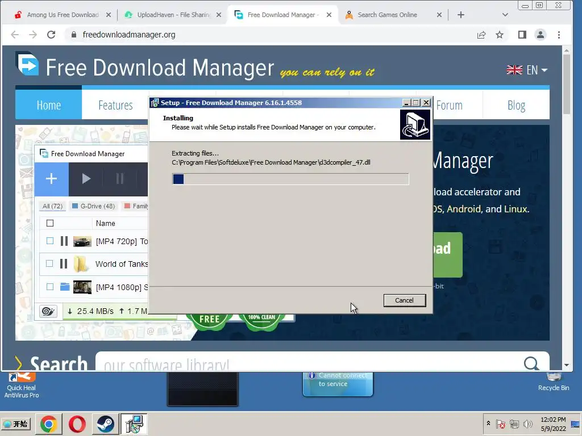Toggle the browser side panel

[x=522, y=35]
